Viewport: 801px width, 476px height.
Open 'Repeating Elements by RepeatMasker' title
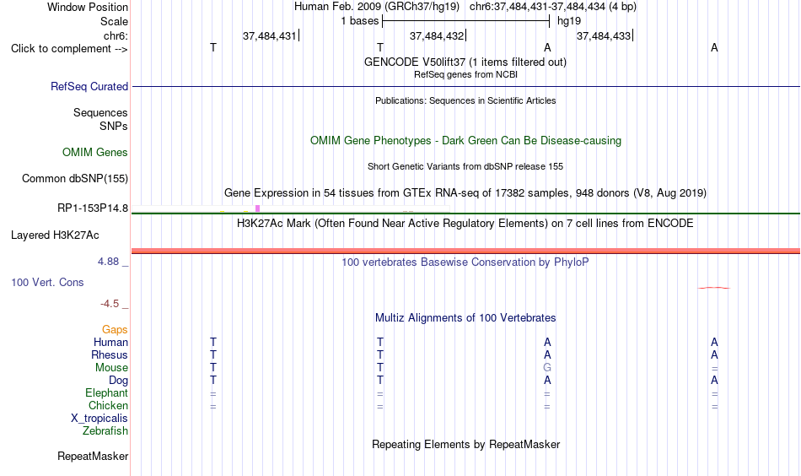465,444
